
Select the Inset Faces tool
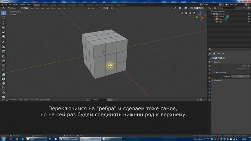point(4,56)
